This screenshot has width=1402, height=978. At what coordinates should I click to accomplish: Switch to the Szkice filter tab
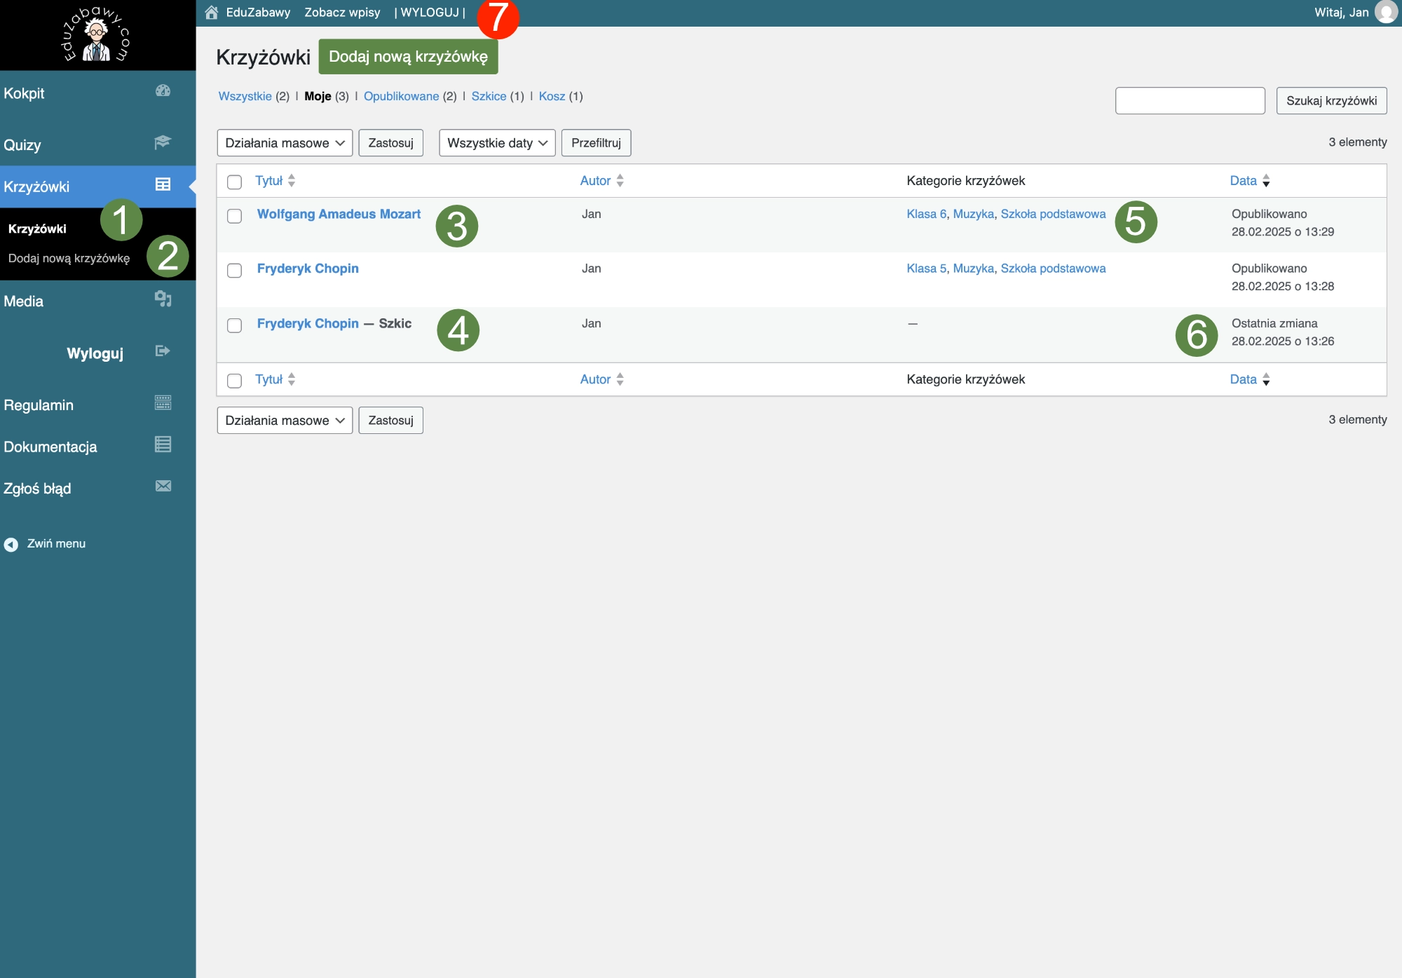pos(489,96)
